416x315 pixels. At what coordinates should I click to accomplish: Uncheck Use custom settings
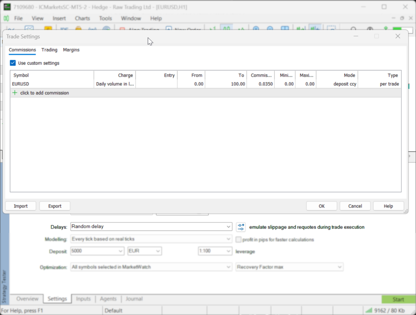point(13,63)
